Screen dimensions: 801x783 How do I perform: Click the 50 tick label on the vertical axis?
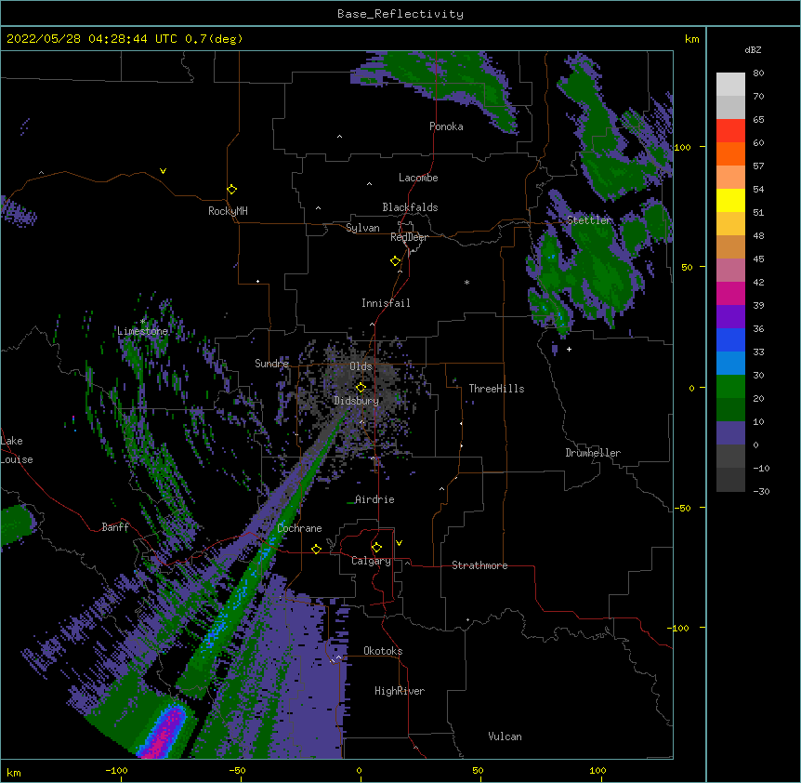tap(687, 267)
